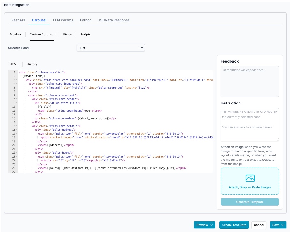Open the LLM Params tab
This screenshot has width=290, height=232.
[63, 20]
